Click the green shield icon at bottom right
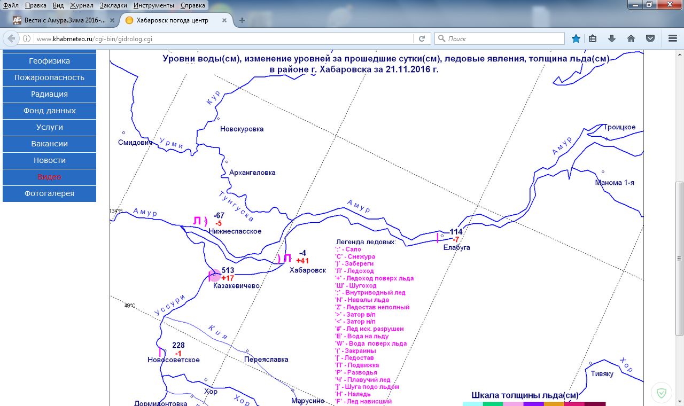The image size is (684, 406). (x=662, y=394)
